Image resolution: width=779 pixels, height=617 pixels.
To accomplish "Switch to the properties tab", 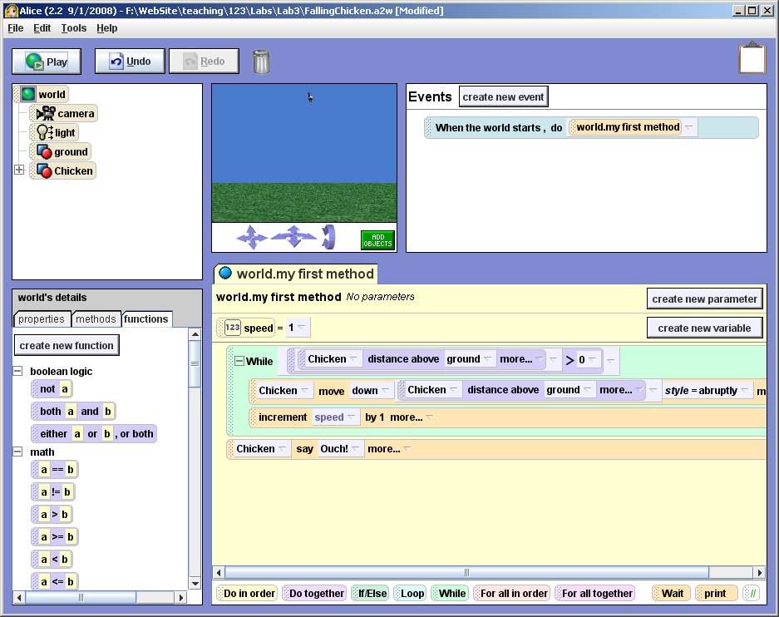I will point(42,319).
